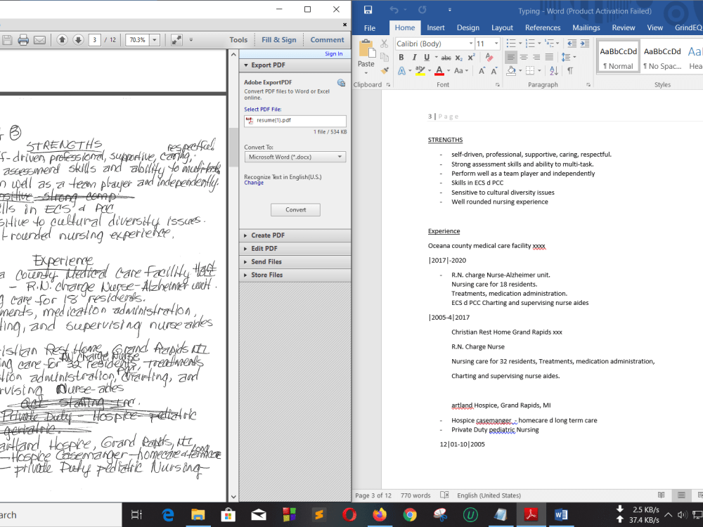The width and height of the screenshot is (703, 527).
Task: Click Change recognize text language link
Action: click(x=254, y=183)
